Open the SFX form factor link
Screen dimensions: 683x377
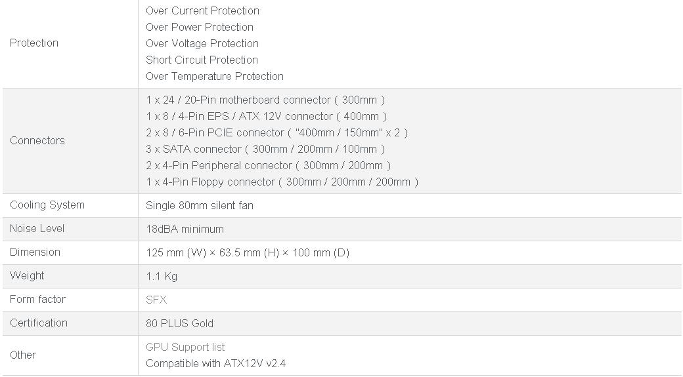point(156,300)
